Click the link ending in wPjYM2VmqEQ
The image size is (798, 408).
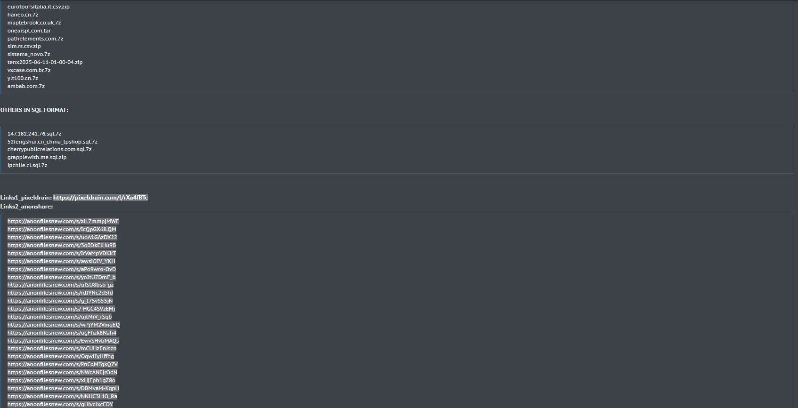pyautogui.click(x=64, y=325)
